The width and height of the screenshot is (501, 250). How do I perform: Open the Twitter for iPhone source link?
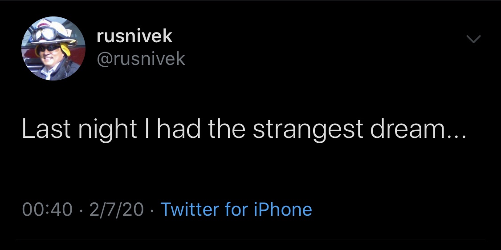pyautogui.click(x=236, y=210)
